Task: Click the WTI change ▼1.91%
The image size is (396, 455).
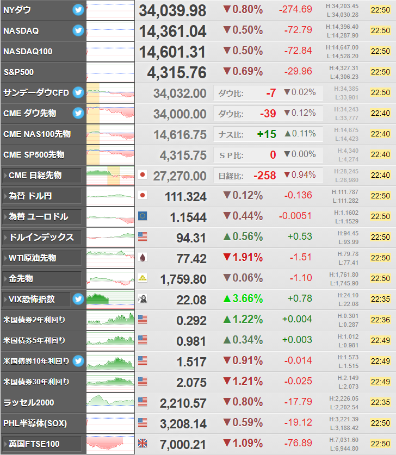Action: pyautogui.click(x=243, y=257)
